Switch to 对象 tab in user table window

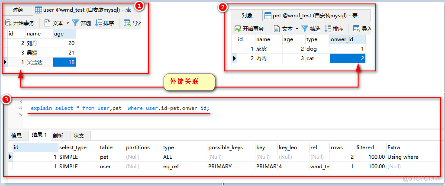point(18,10)
